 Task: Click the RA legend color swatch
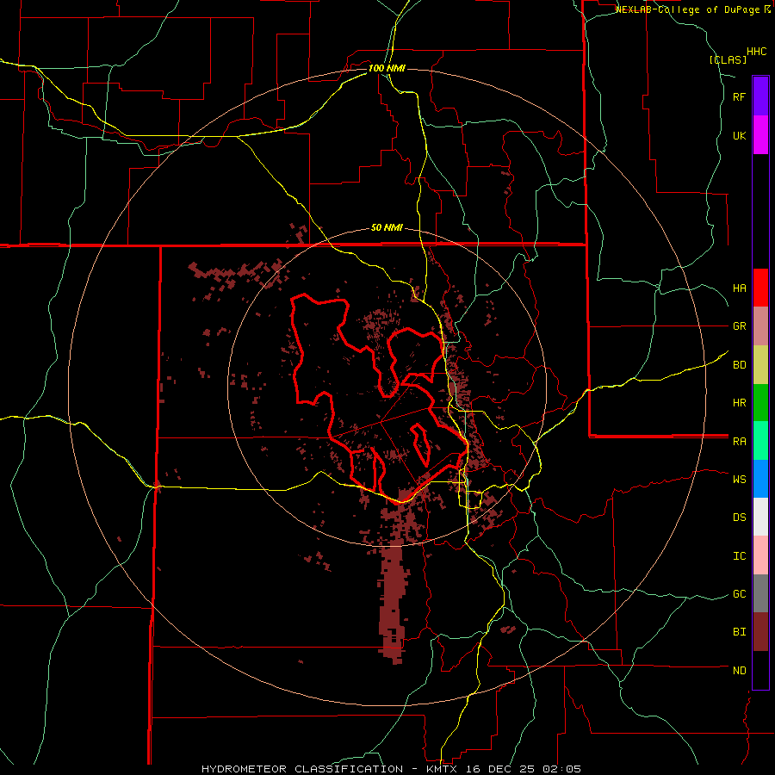click(760, 441)
